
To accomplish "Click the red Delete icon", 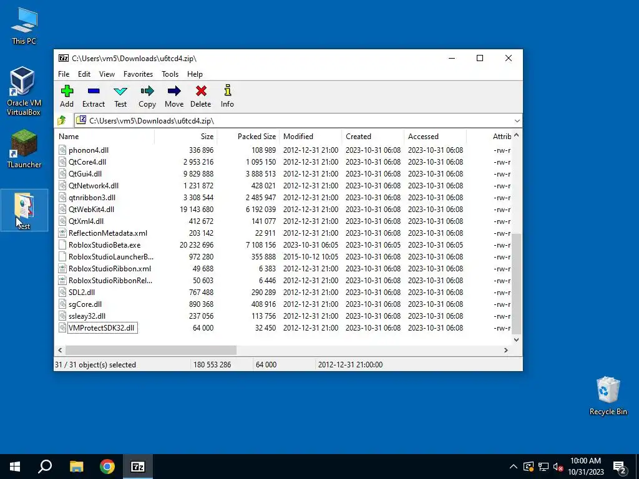I will 201,91.
